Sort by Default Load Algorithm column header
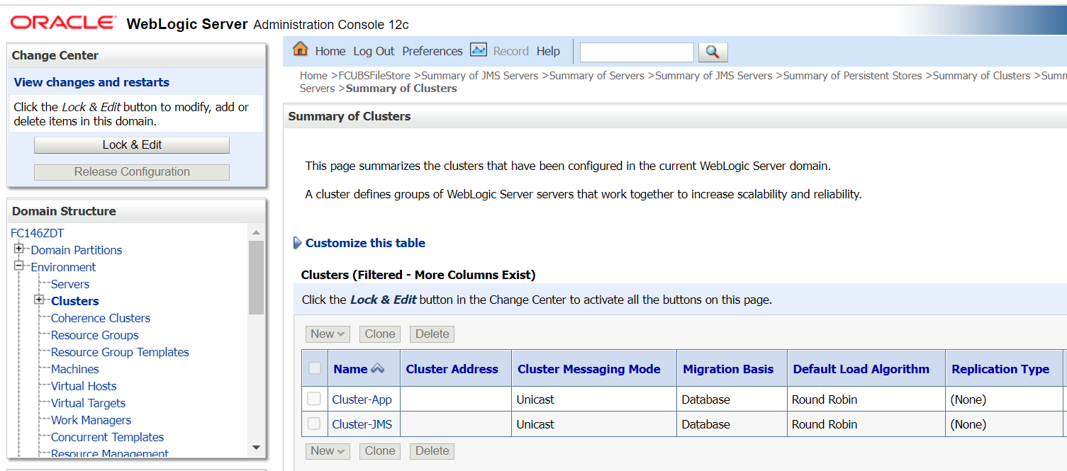The height and width of the screenshot is (471, 1067). pos(861,369)
